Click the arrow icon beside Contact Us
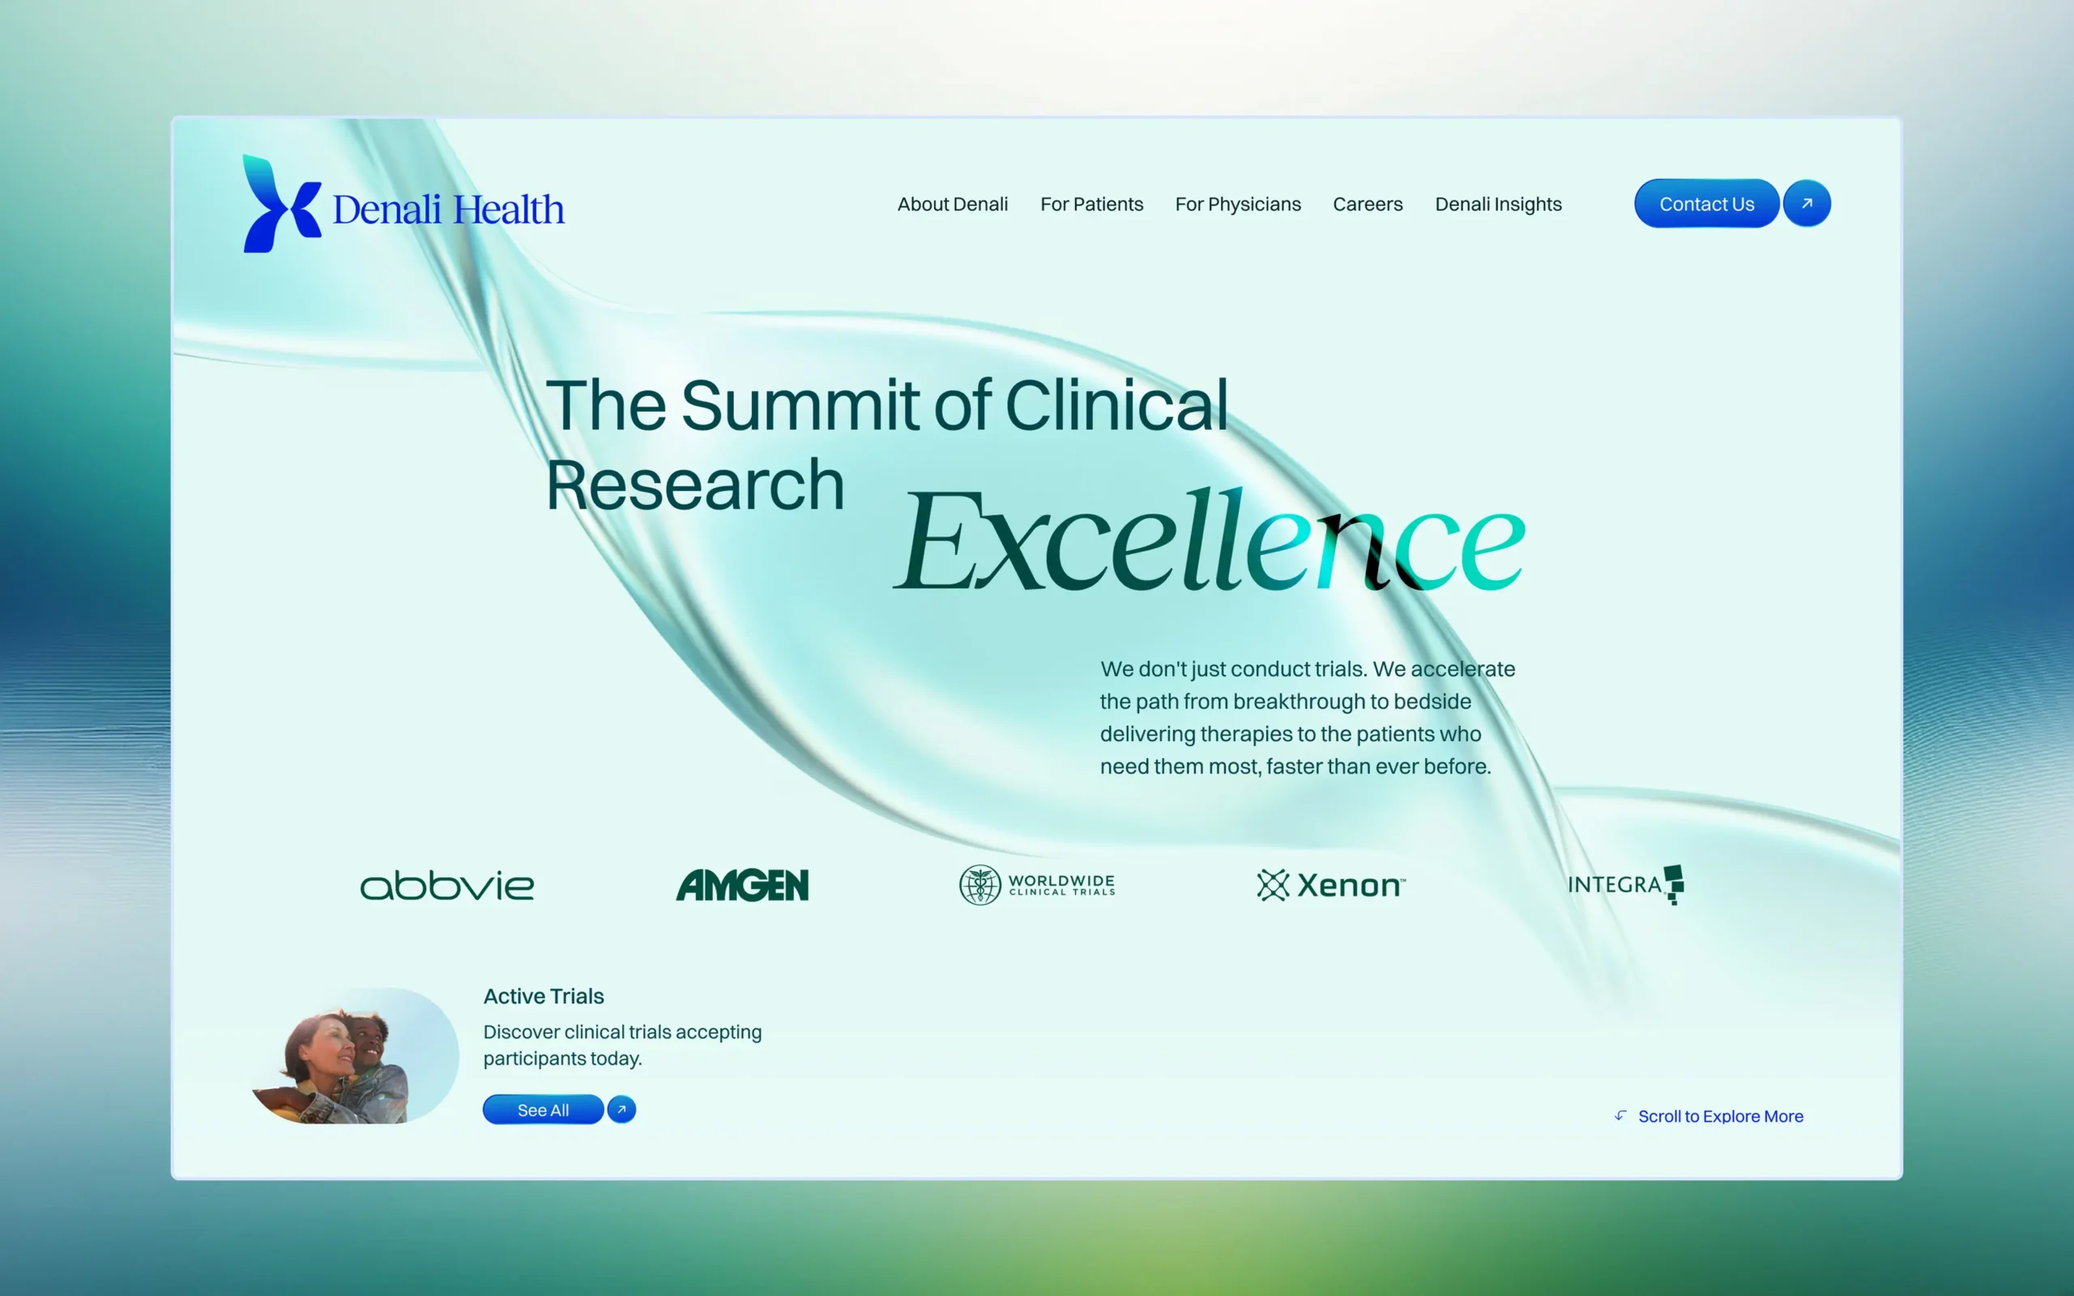The image size is (2074, 1296). [x=1807, y=203]
